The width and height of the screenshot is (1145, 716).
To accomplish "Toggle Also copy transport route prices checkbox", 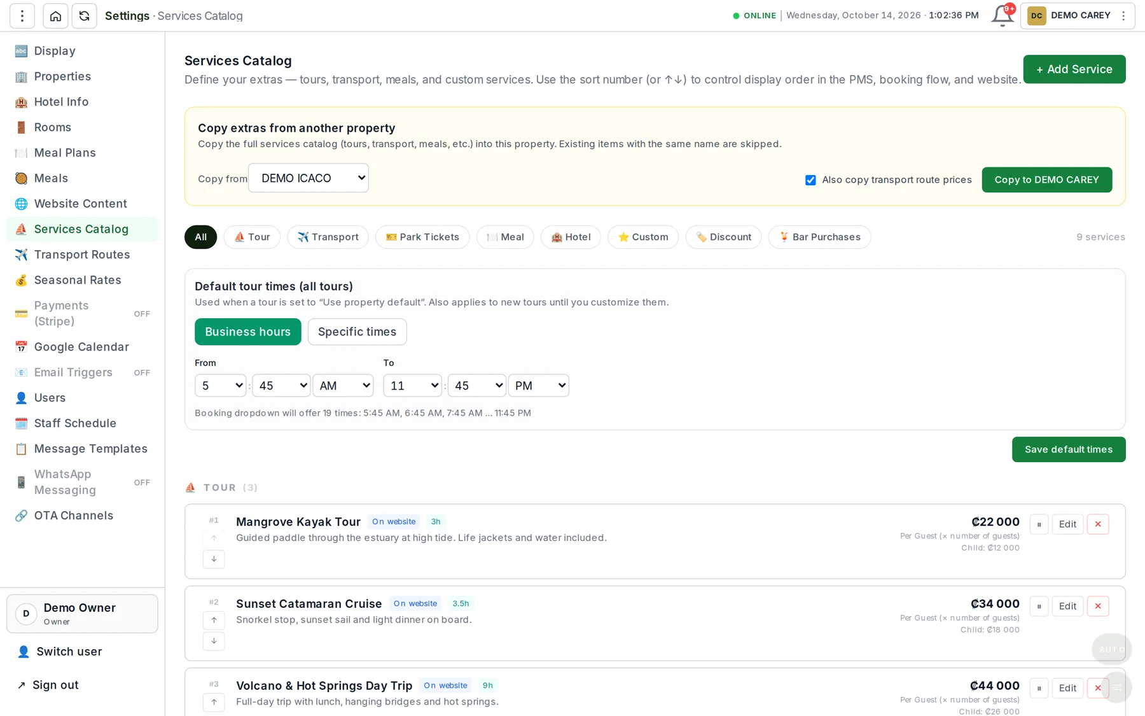I will (810, 180).
